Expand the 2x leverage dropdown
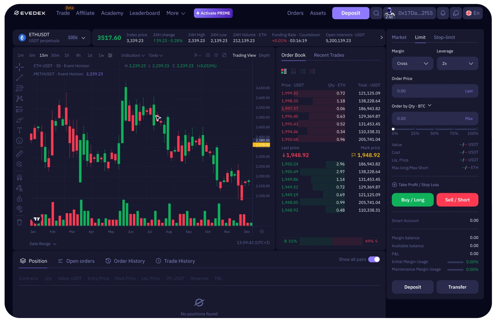 point(457,64)
